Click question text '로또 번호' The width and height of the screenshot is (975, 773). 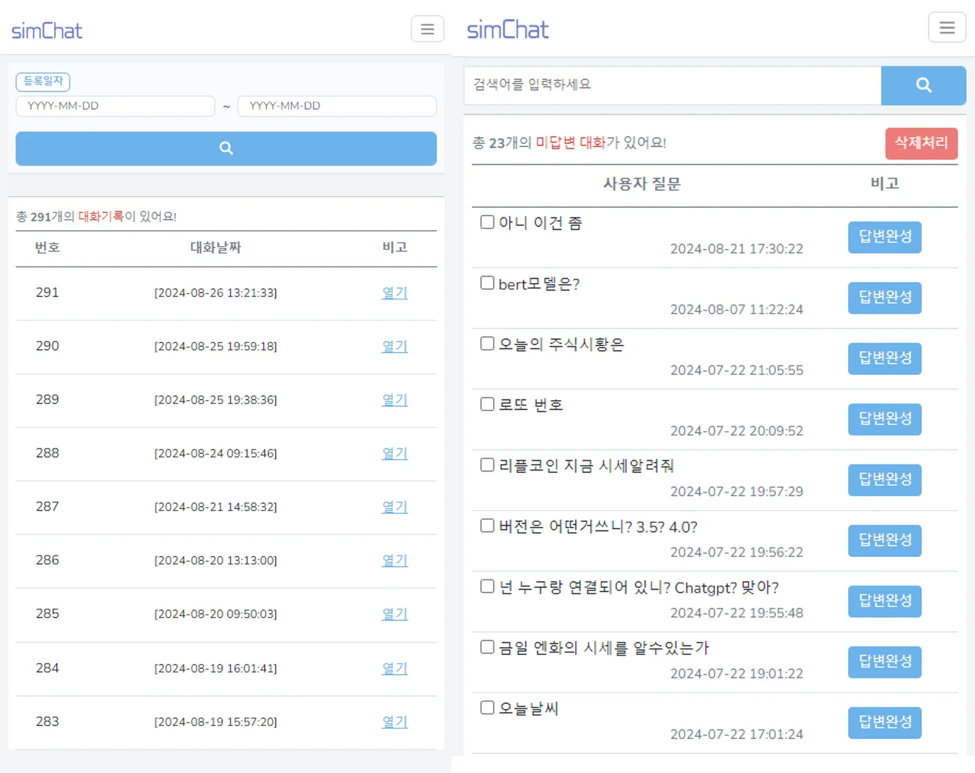pyautogui.click(x=531, y=405)
